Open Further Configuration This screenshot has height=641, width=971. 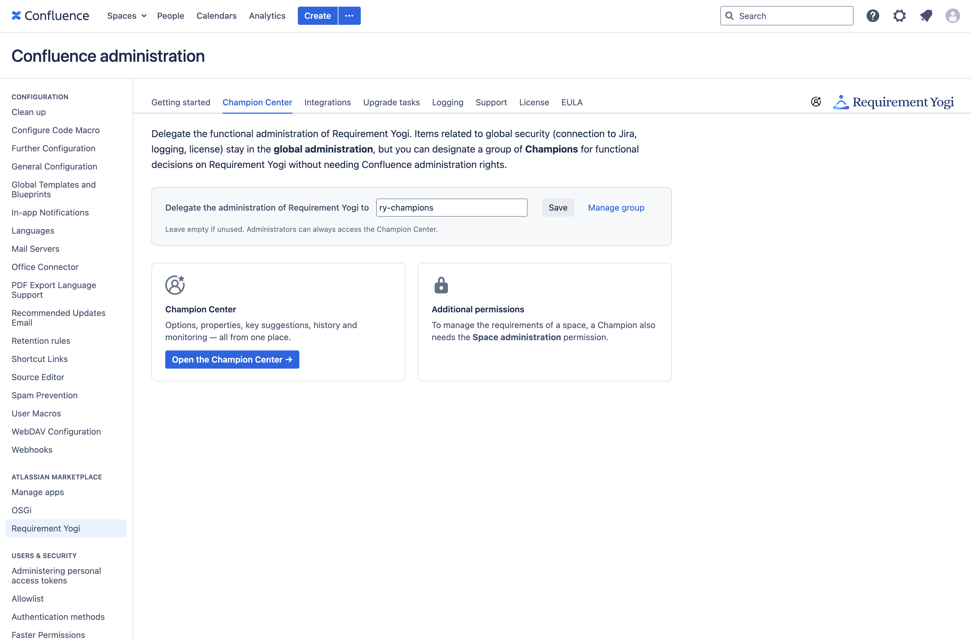tap(54, 148)
